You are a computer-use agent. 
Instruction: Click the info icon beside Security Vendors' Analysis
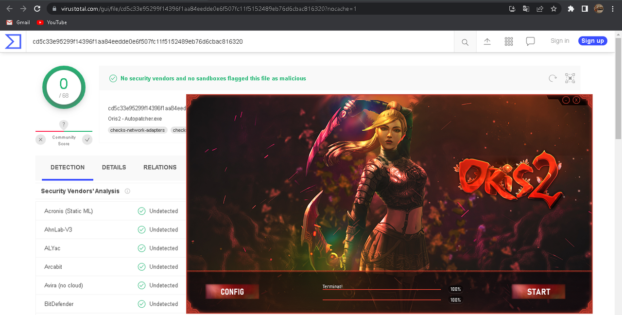click(127, 191)
